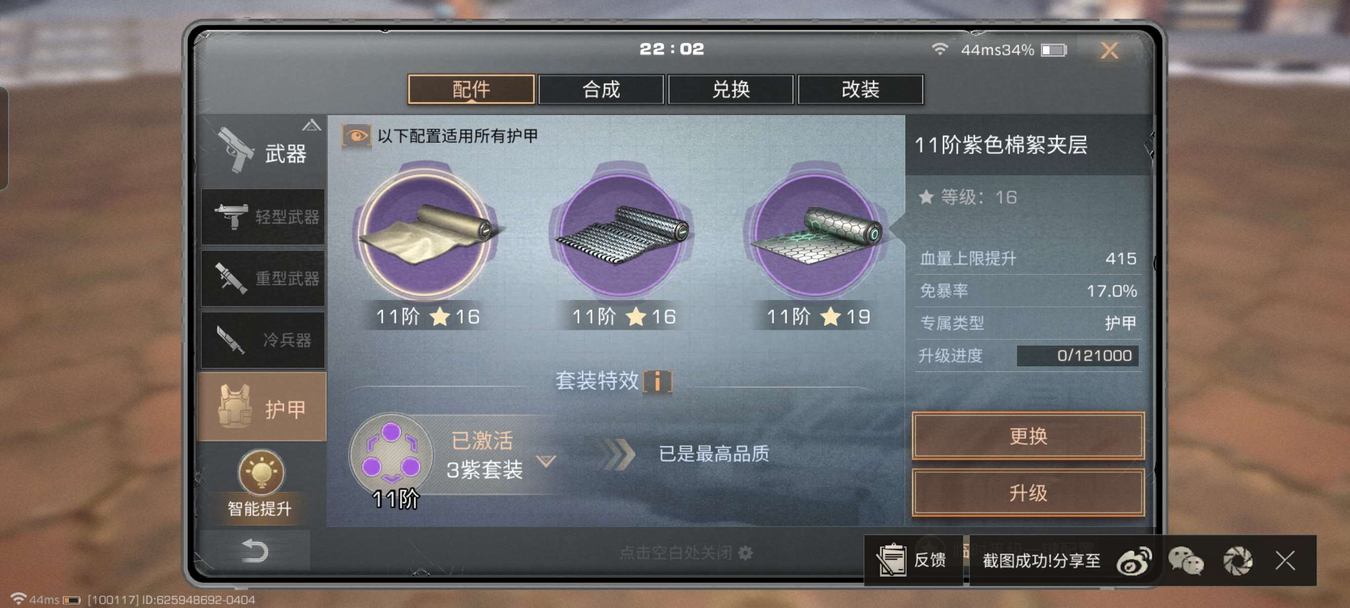Share screenshot via camera shutter icon
Viewport: 1350px width, 608px height.
pyautogui.click(x=1239, y=560)
